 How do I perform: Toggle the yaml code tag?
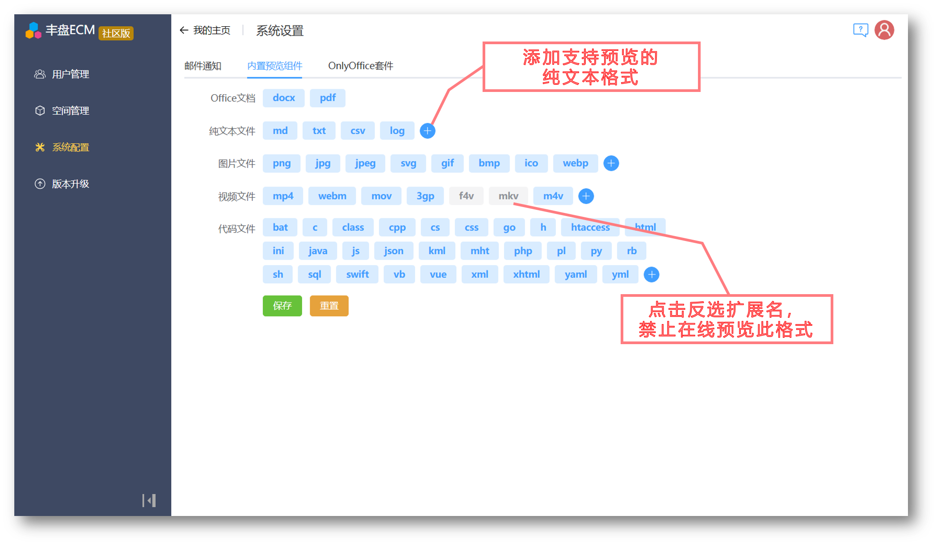click(x=576, y=275)
